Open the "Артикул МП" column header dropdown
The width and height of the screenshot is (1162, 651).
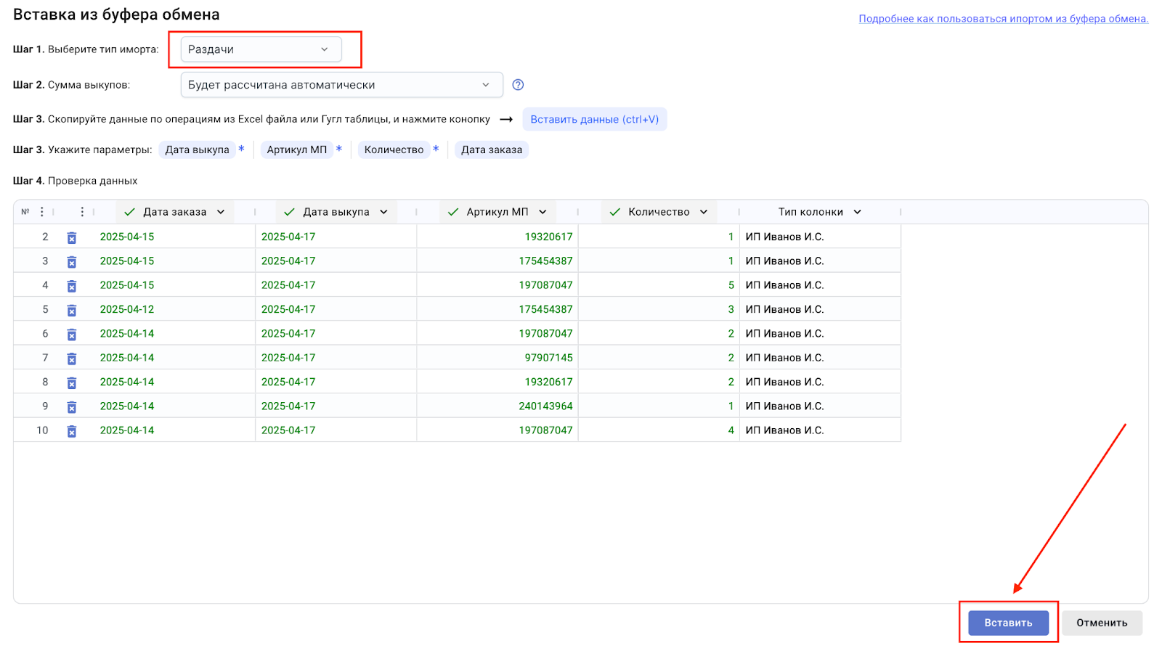(x=498, y=212)
